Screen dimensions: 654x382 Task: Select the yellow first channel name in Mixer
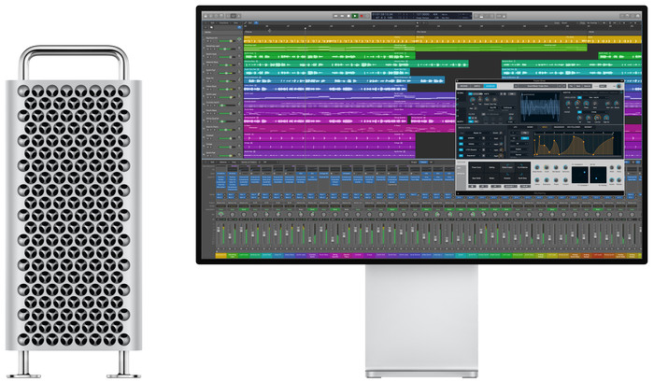[x=220, y=255]
